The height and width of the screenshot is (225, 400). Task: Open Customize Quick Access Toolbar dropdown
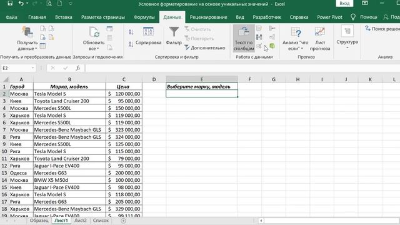click(71, 4)
